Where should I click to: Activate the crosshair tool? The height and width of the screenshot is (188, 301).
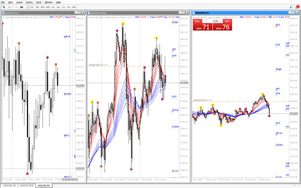[10, 7]
